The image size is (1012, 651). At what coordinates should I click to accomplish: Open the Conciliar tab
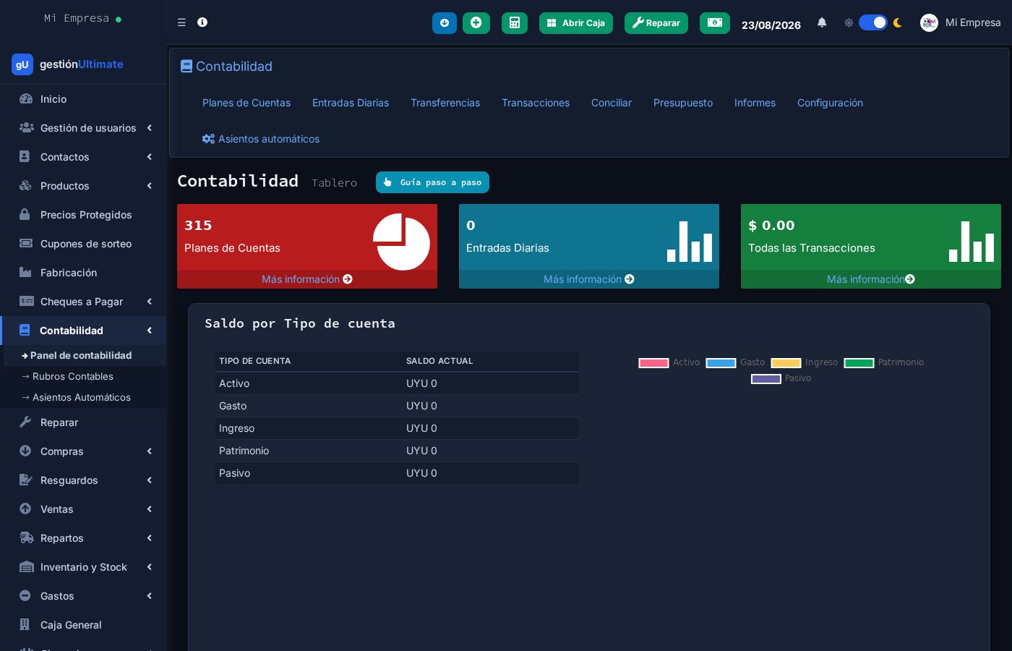pyautogui.click(x=612, y=103)
